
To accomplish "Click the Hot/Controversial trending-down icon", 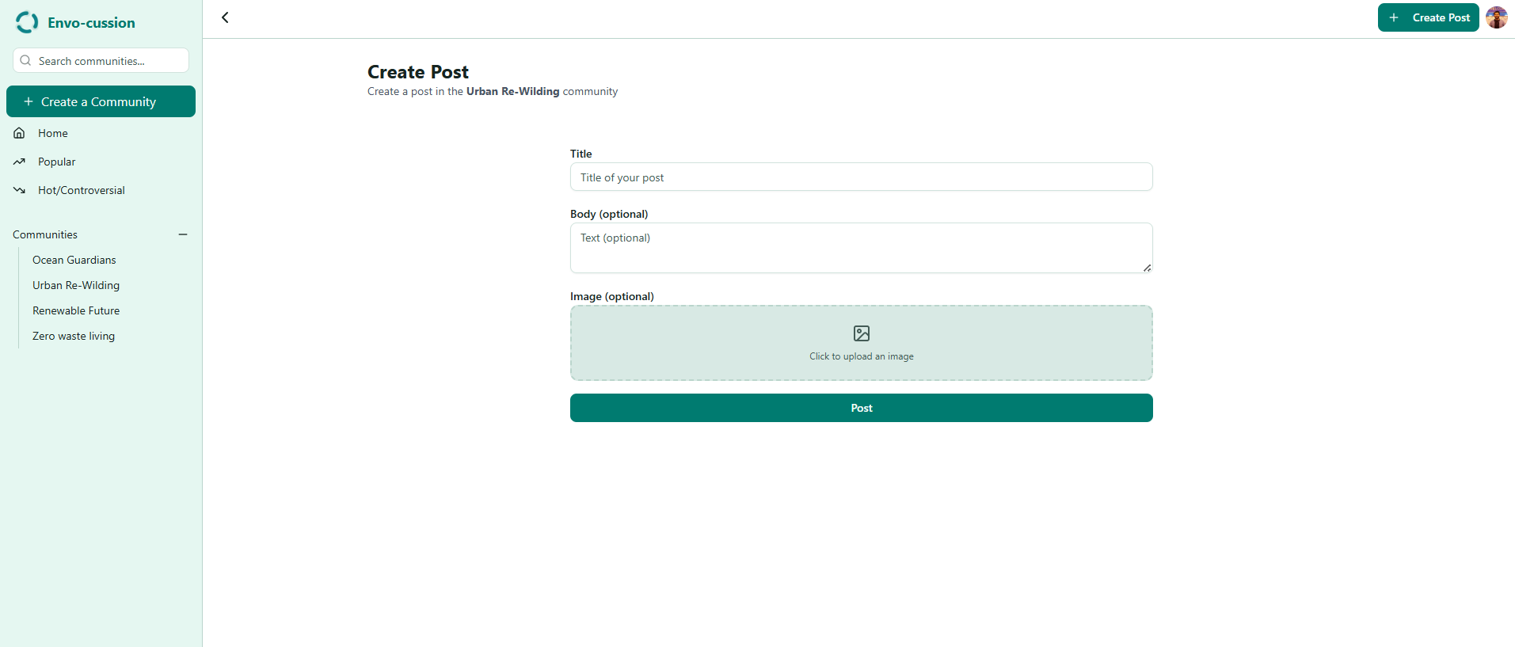I will tap(19, 190).
